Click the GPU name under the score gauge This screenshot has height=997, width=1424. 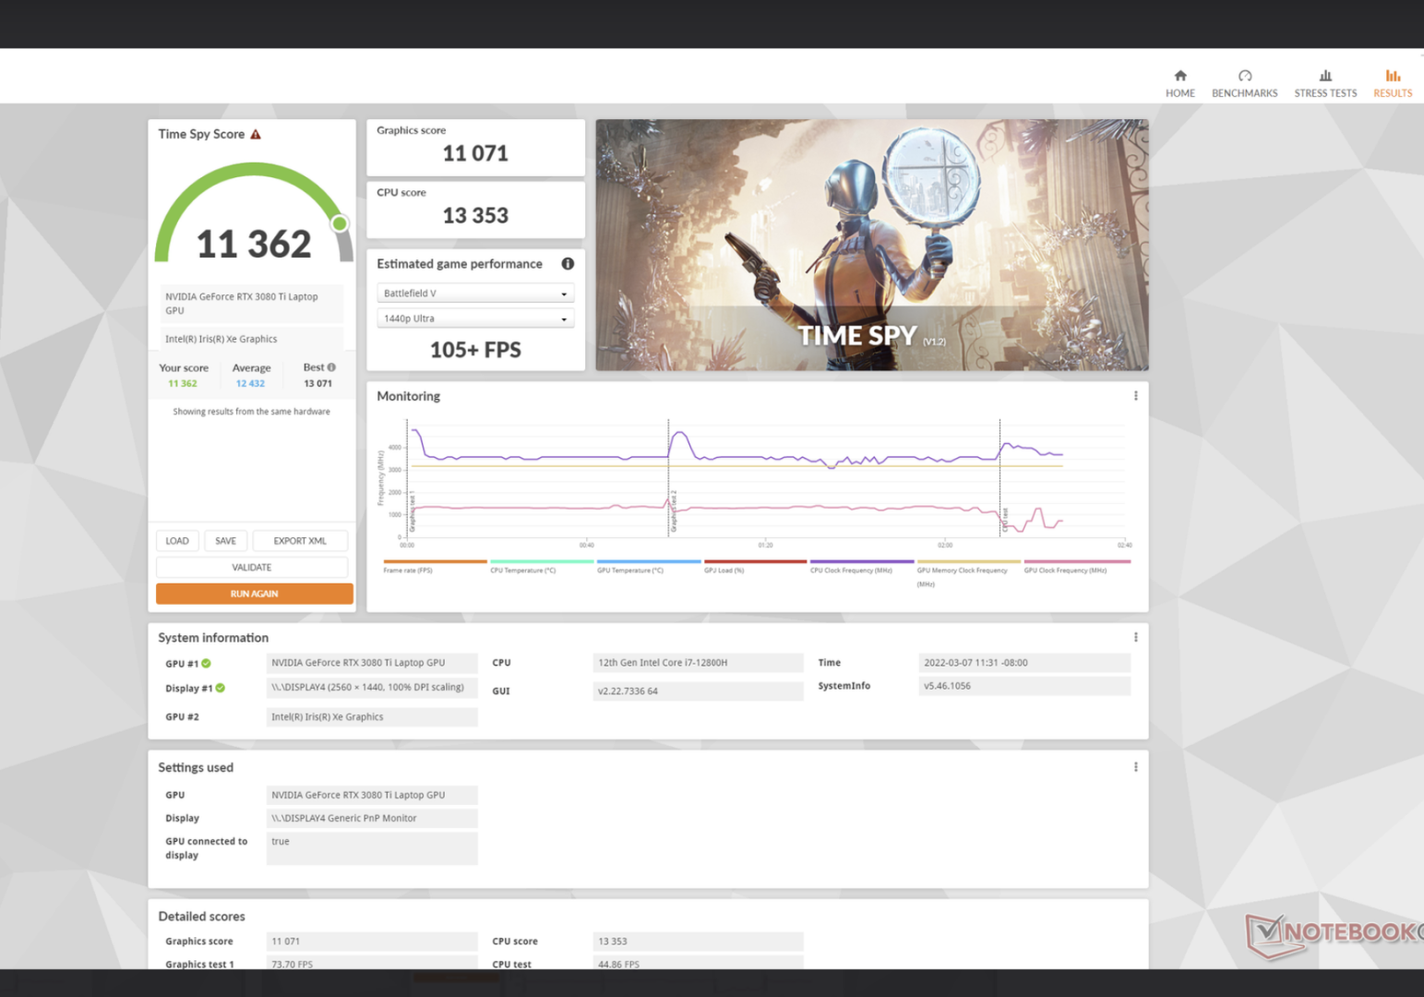[252, 304]
